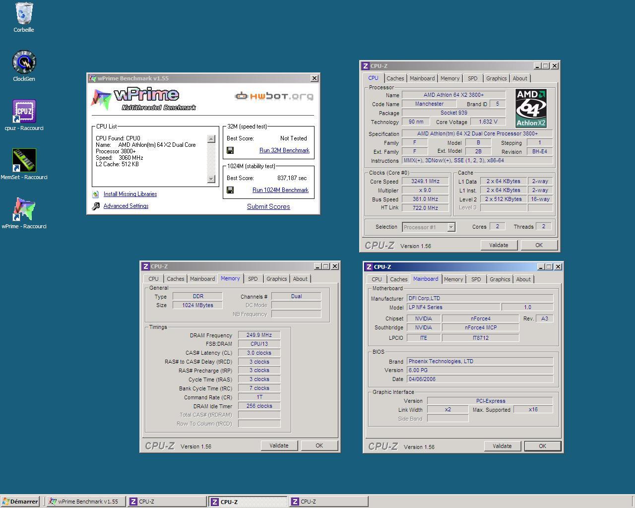Click the Core Speed value 3249.1 MHz
The width and height of the screenshot is (635, 508).
426,182
